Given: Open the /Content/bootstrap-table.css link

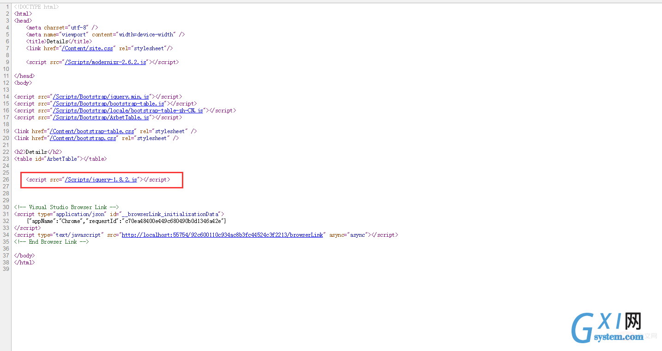Looking at the screenshot, I should (x=92, y=131).
